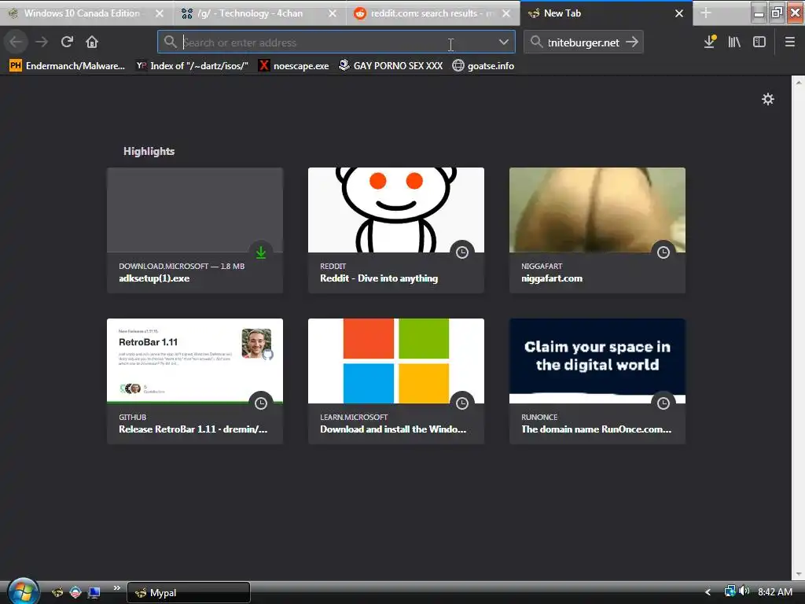
Task: Open the Windows Start orb
Action: (x=23, y=591)
